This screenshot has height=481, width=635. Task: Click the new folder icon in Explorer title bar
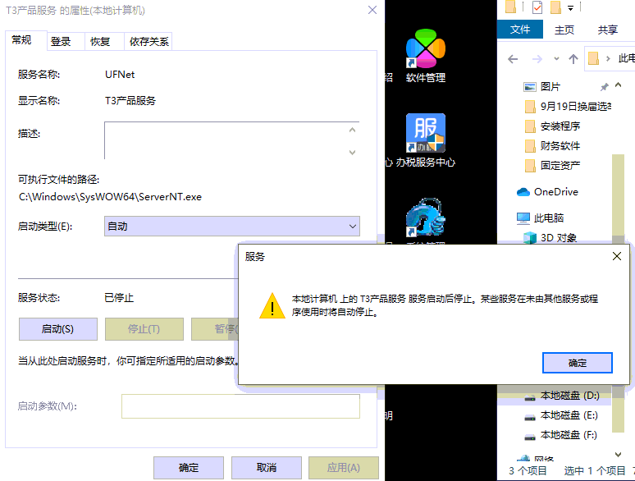[555, 7]
